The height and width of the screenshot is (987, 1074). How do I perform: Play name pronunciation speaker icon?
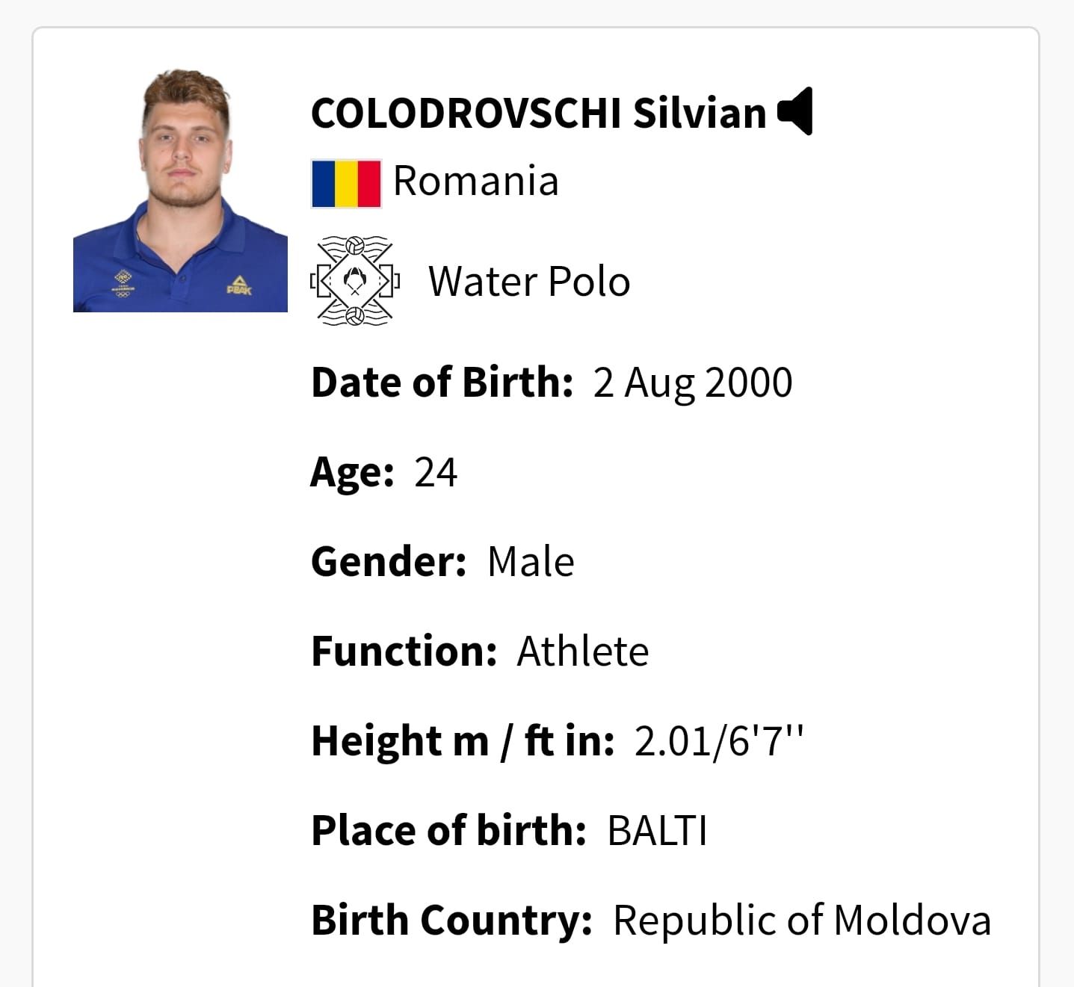[x=795, y=111]
